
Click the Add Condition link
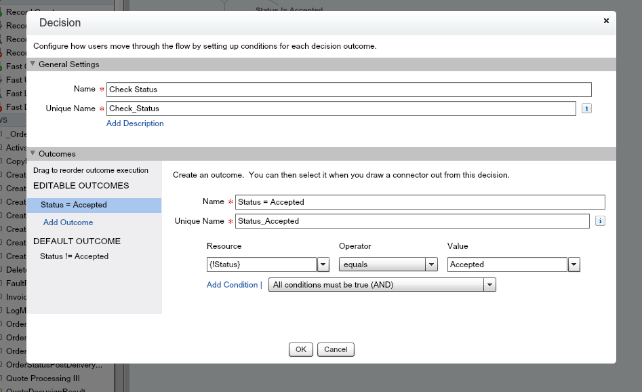click(x=232, y=285)
